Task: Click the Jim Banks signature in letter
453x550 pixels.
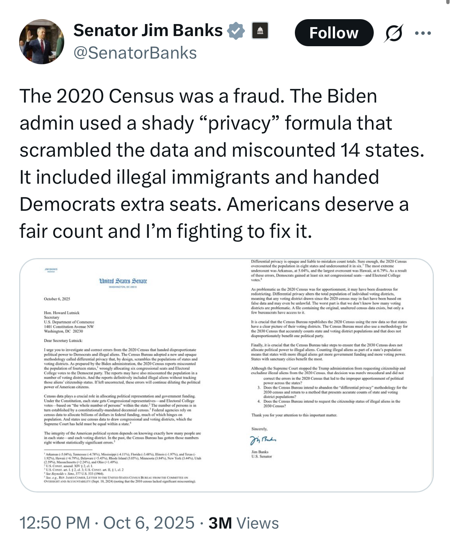Action: tap(264, 440)
